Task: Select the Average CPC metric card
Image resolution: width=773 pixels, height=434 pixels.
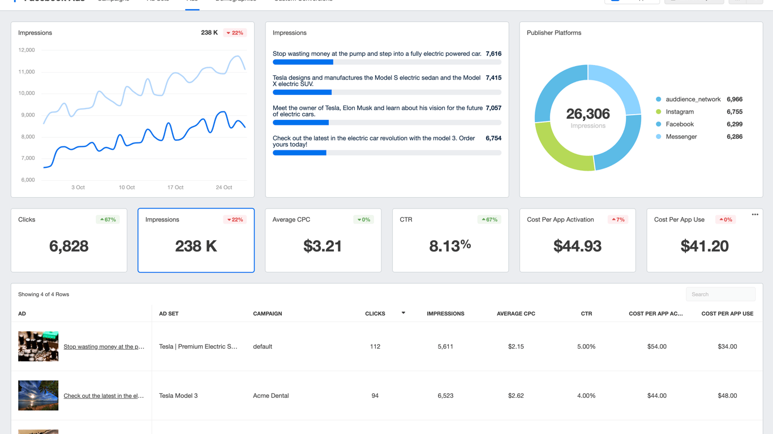Action: [x=323, y=240]
